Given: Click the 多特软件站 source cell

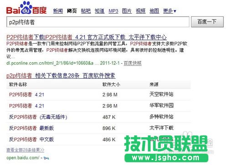Looking at the screenshot, I should pyautogui.click(x=161, y=116).
